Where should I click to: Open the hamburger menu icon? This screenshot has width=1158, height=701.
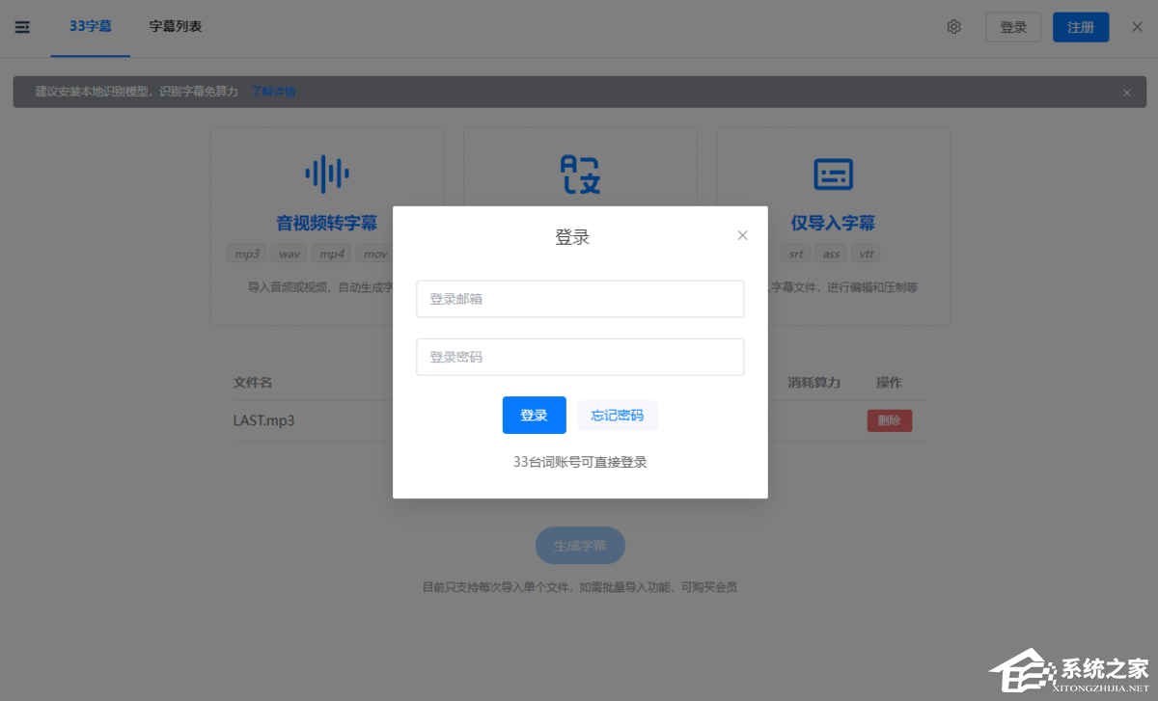coord(22,27)
